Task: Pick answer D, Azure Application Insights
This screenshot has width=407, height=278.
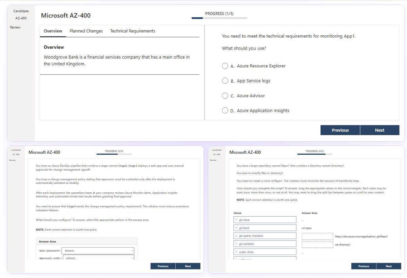Action: point(225,111)
